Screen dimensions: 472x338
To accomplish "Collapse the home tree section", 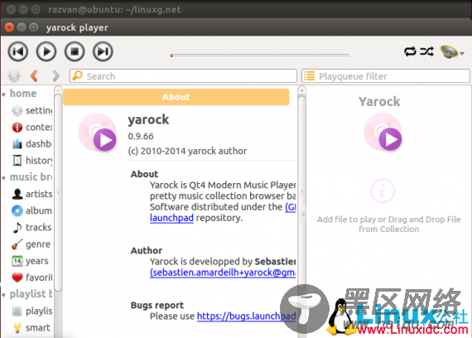I will click(x=3, y=94).
